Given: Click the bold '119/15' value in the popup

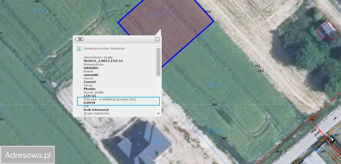Looking at the screenshot, I should point(90,96).
